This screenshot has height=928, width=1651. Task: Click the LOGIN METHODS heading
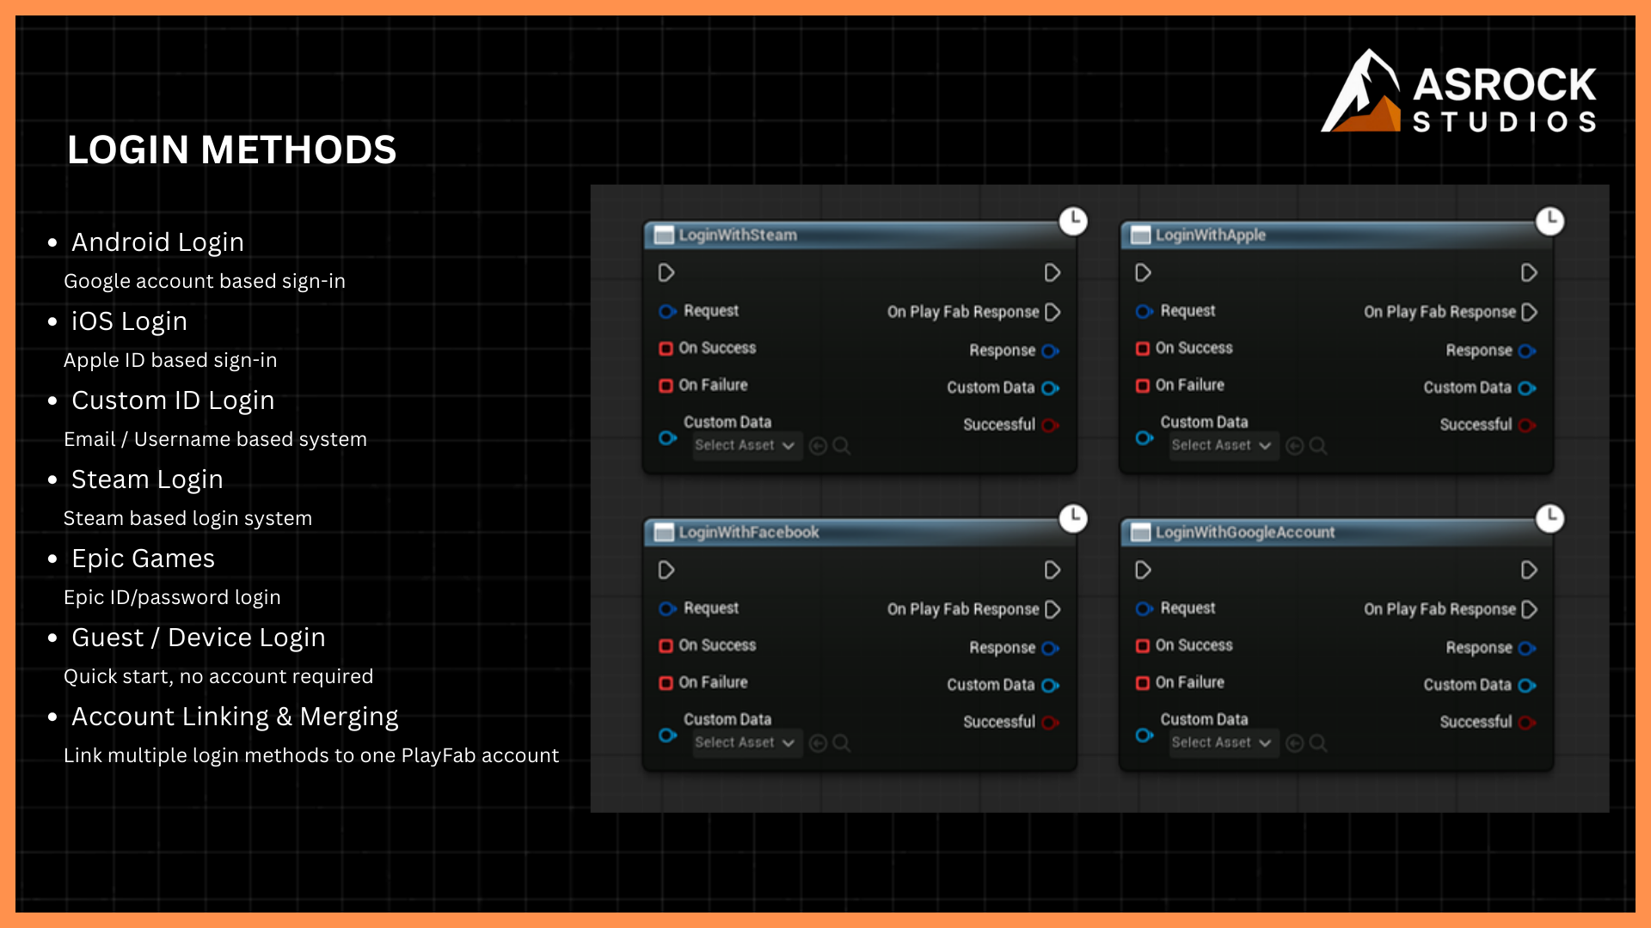tap(232, 150)
